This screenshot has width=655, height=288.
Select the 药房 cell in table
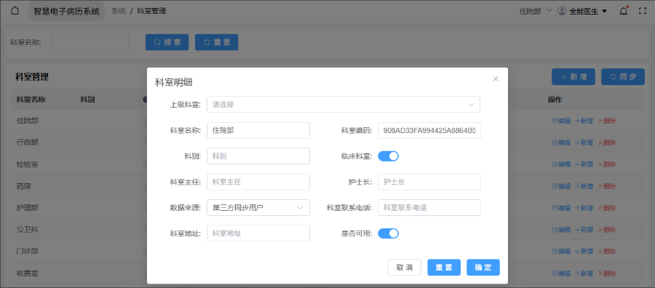[24, 185]
